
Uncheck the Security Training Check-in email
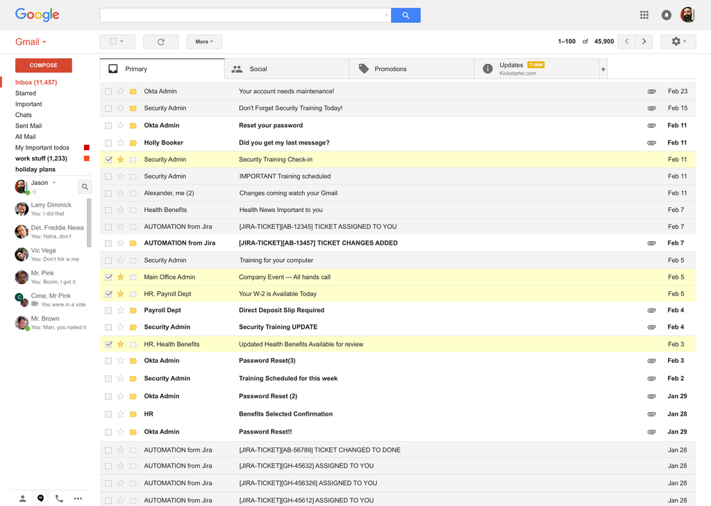point(108,158)
